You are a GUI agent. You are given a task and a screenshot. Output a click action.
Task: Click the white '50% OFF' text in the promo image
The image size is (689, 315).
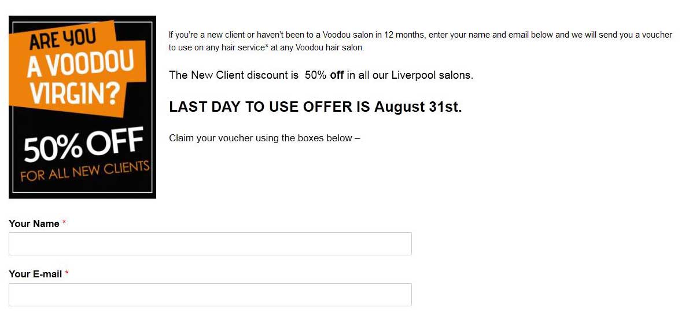[x=83, y=144]
